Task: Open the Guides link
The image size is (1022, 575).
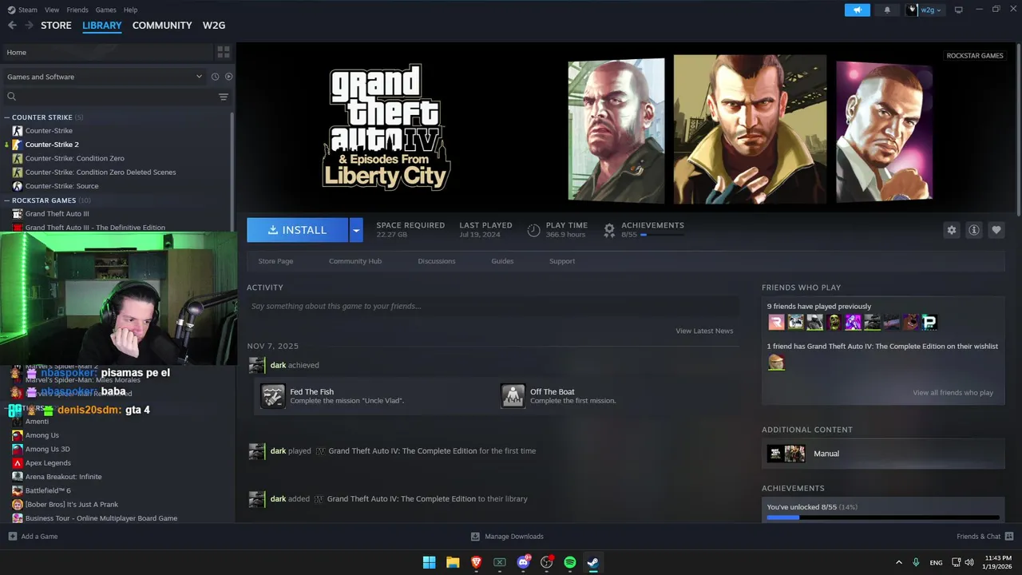Action: pos(502,261)
